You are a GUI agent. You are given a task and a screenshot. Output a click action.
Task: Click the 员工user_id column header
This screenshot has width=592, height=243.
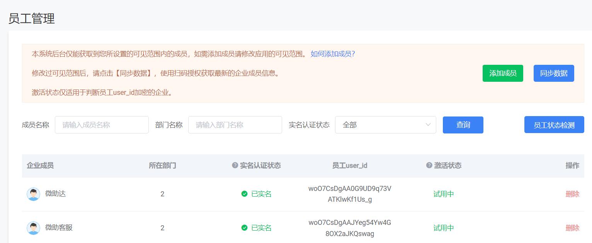coord(350,165)
